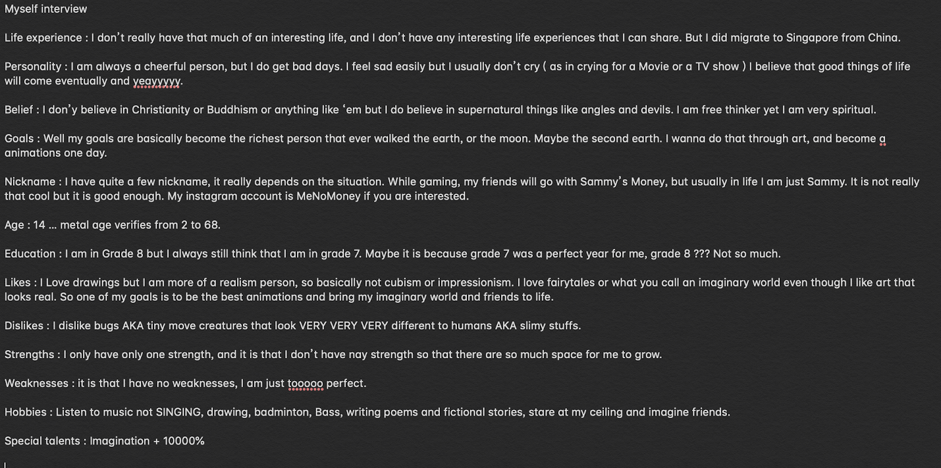Click the word 'Personality' label
The height and width of the screenshot is (468, 941).
(33, 66)
